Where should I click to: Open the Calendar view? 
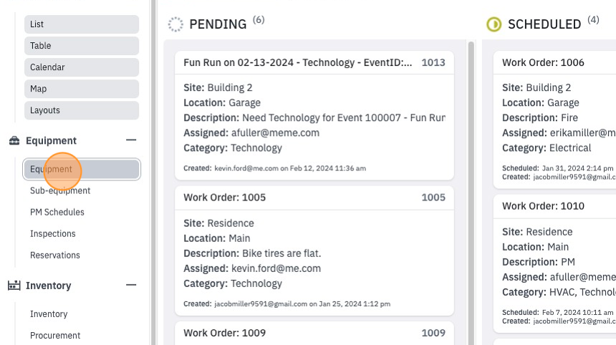point(82,67)
